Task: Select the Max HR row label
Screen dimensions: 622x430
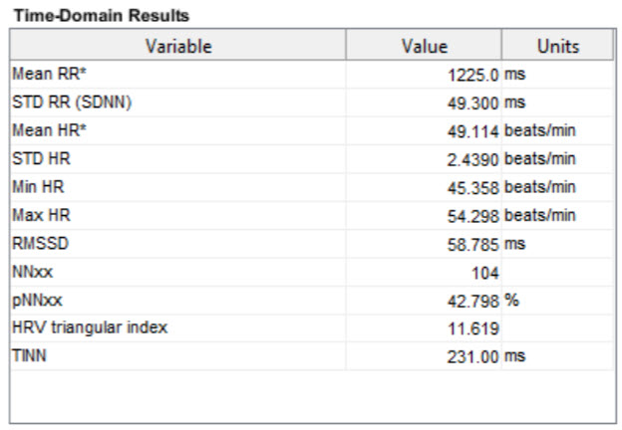Action: coord(36,215)
